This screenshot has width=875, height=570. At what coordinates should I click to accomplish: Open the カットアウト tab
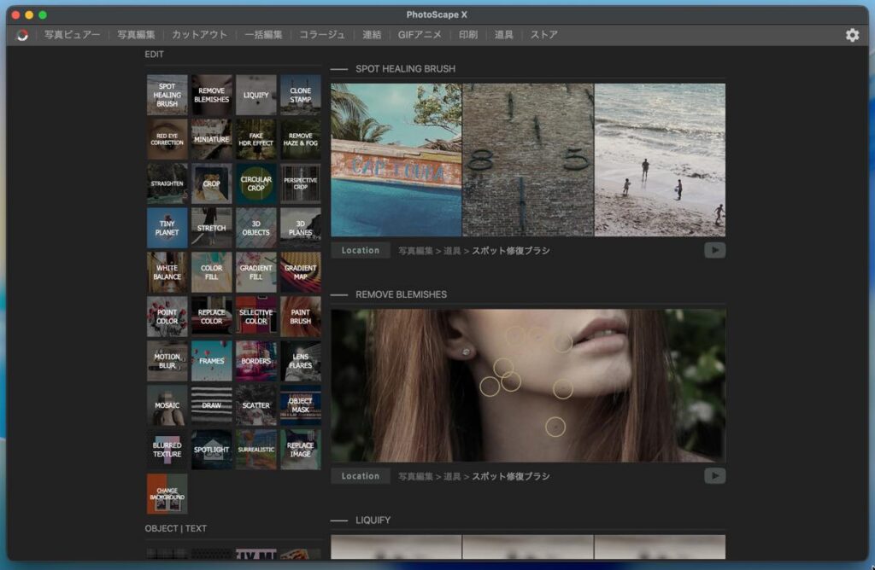click(199, 34)
